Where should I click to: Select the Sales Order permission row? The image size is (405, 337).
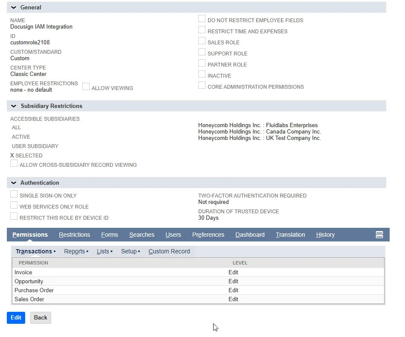click(x=198, y=299)
